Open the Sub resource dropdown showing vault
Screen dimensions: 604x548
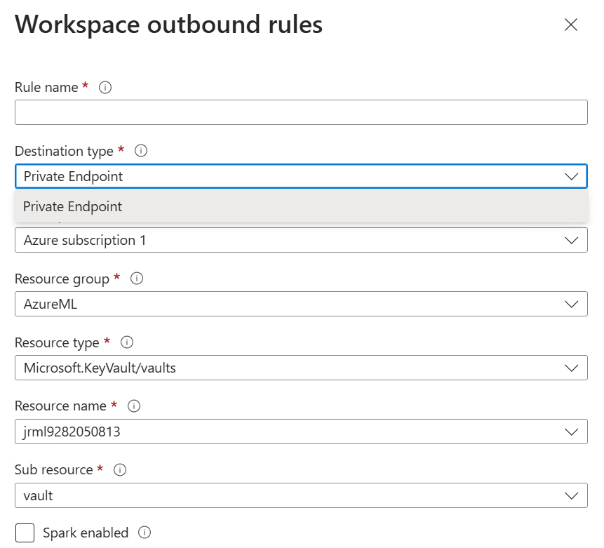[x=300, y=495]
